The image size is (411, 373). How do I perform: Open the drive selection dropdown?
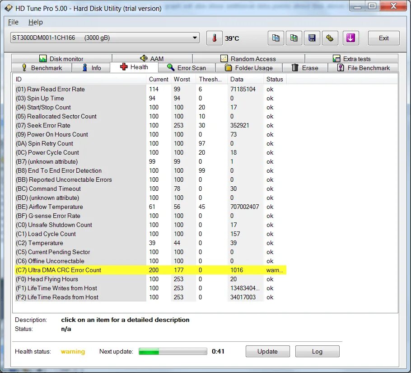point(105,38)
